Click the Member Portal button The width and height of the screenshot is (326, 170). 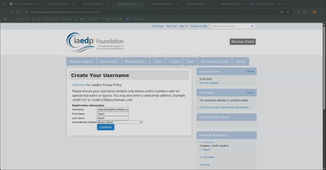243,42
